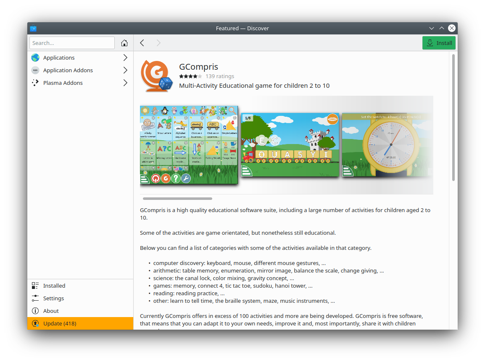Expand the Plasma Addons chevron
Viewport: 485px width, 362px height.
(x=125, y=83)
